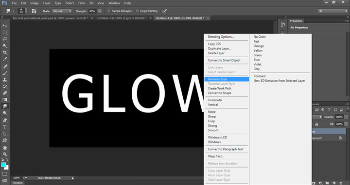Select the Crop tool
Screen dimensions: 350x185
5,52
